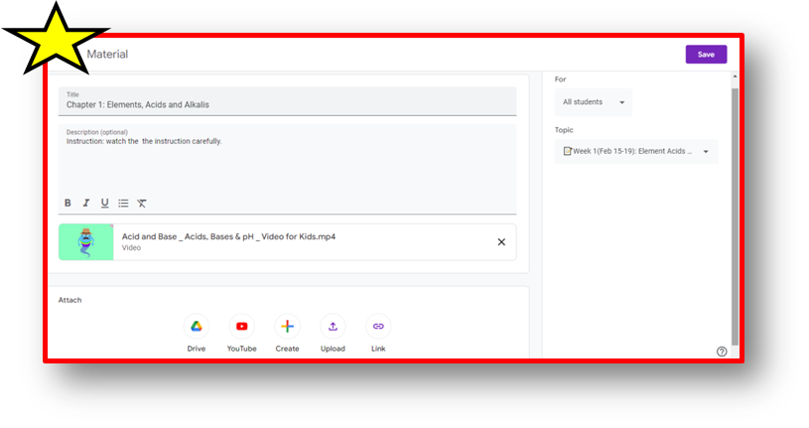Remove the attached Acid and Base video

(501, 242)
